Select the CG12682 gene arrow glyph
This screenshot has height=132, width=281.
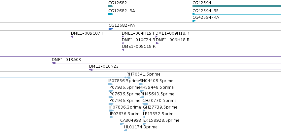pyautogui.click(x=111, y=6)
